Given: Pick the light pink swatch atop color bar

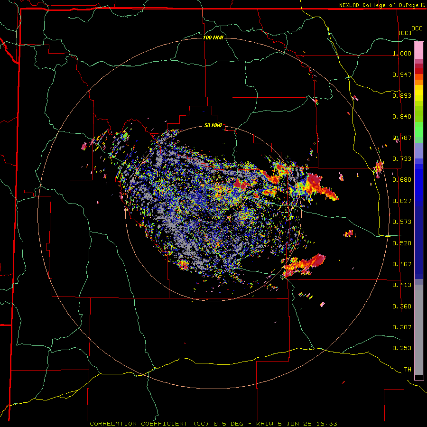Looking at the screenshot, I should (419, 51).
